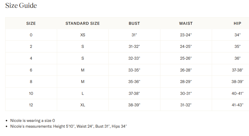The width and height of the screenshot is (249, 136).
Task: Click the BUST column header
Action: click(134, 23)
